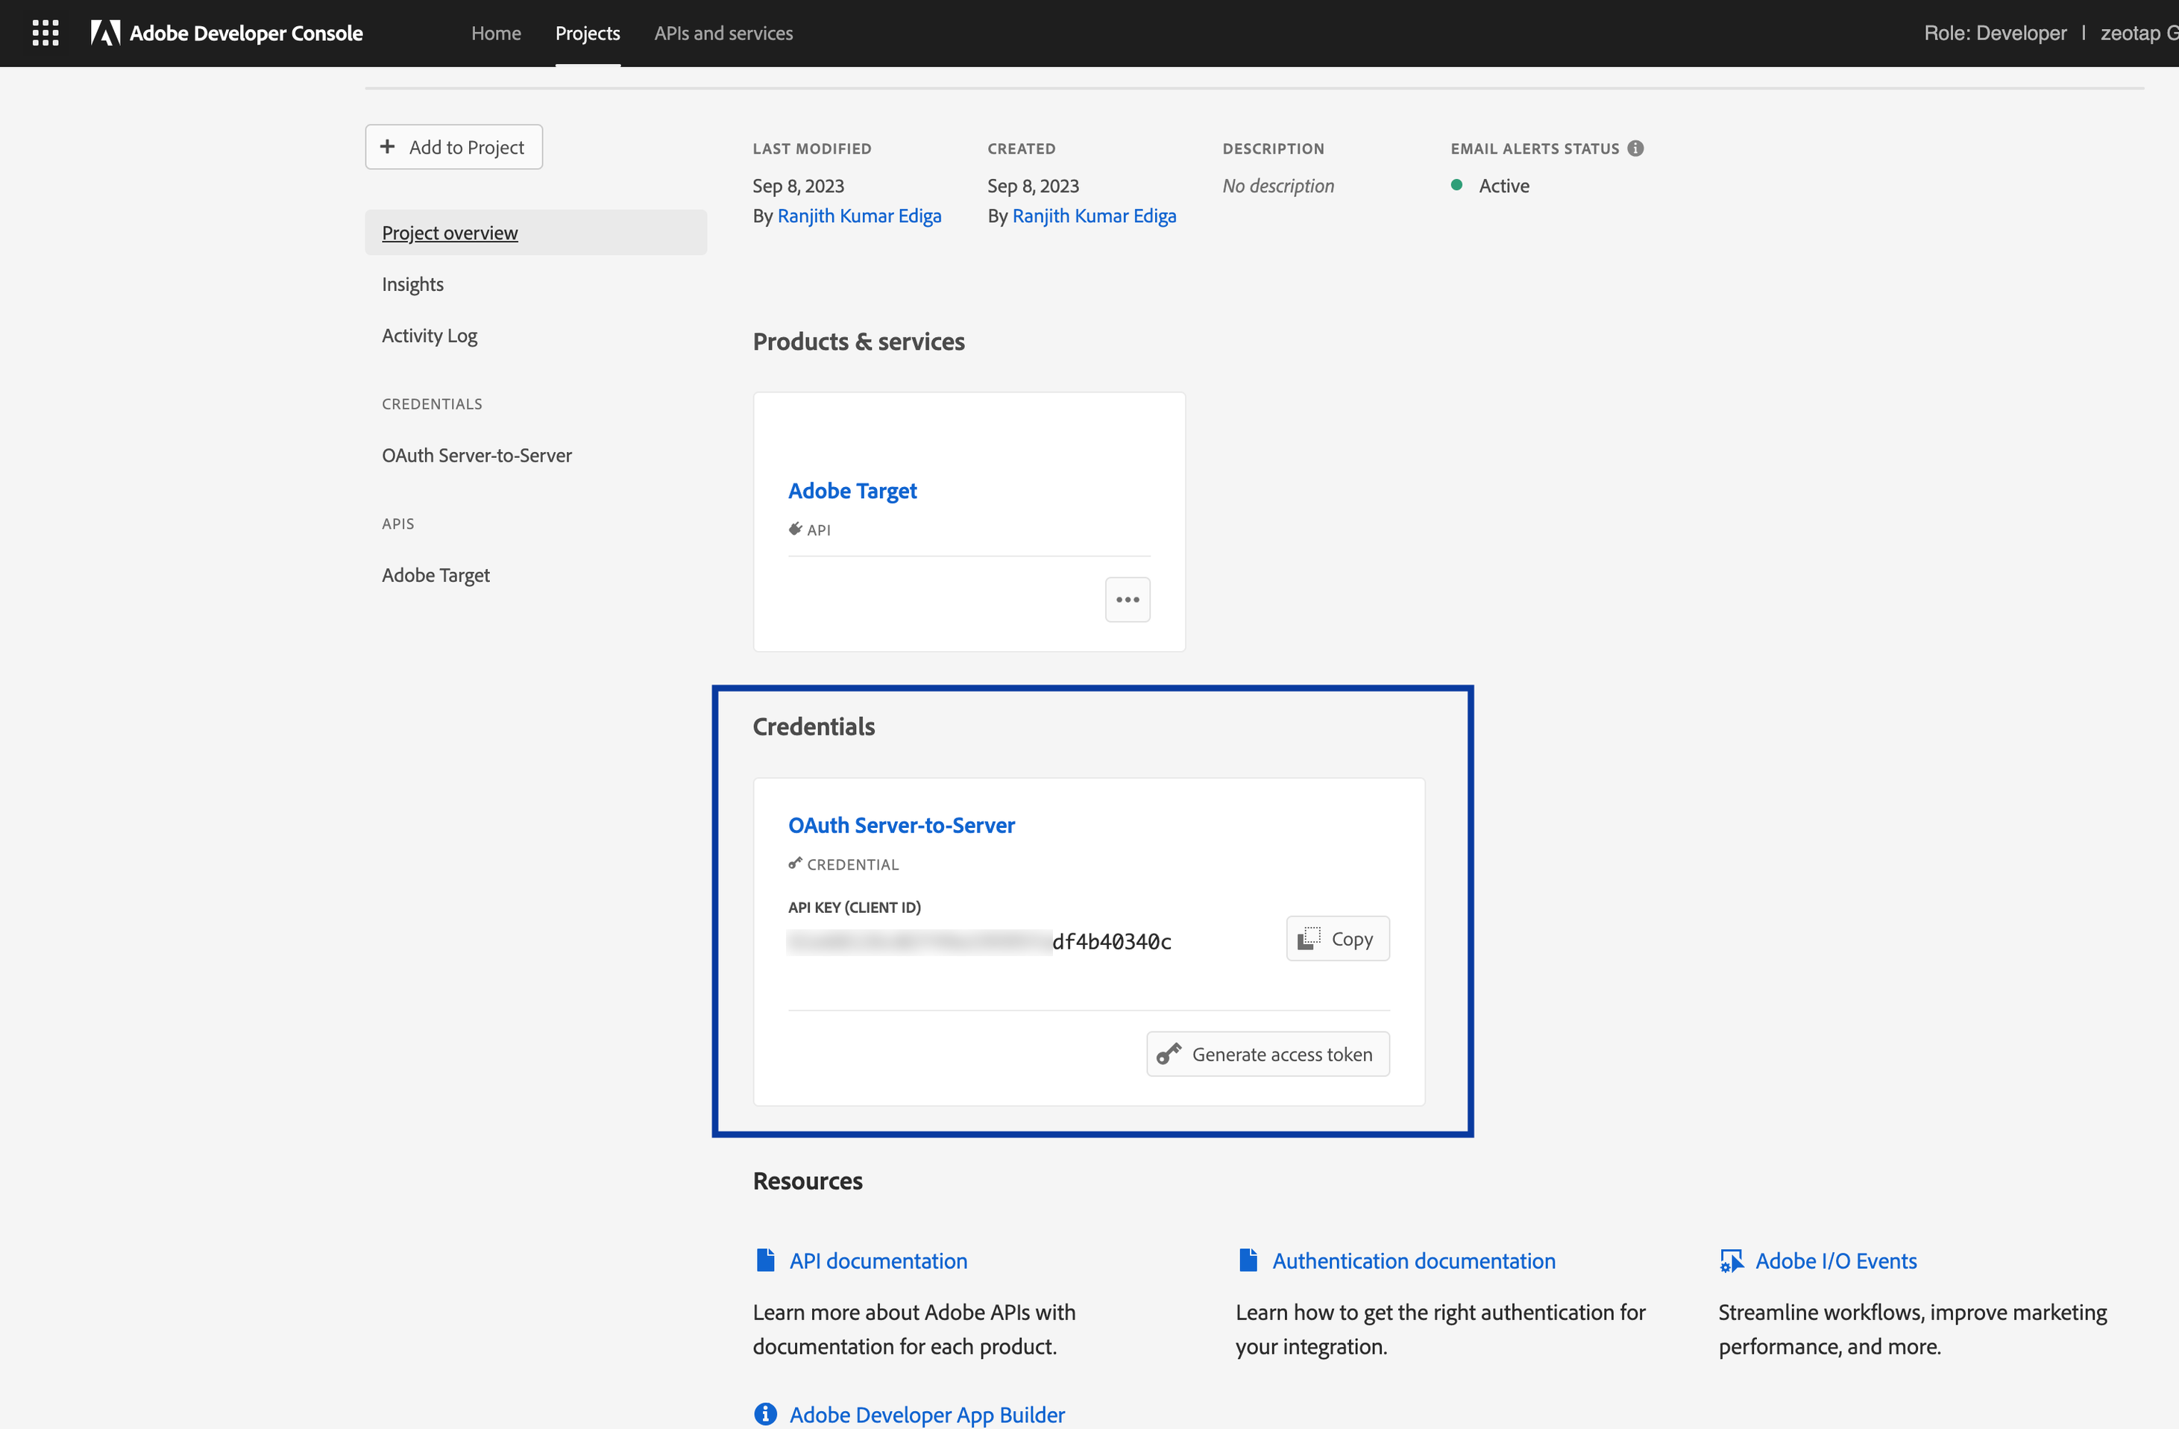This screenshot has height=1429, width=2179.
Task: Open Adobe Target card more-options menu
Action: [x=1127, y=600]
